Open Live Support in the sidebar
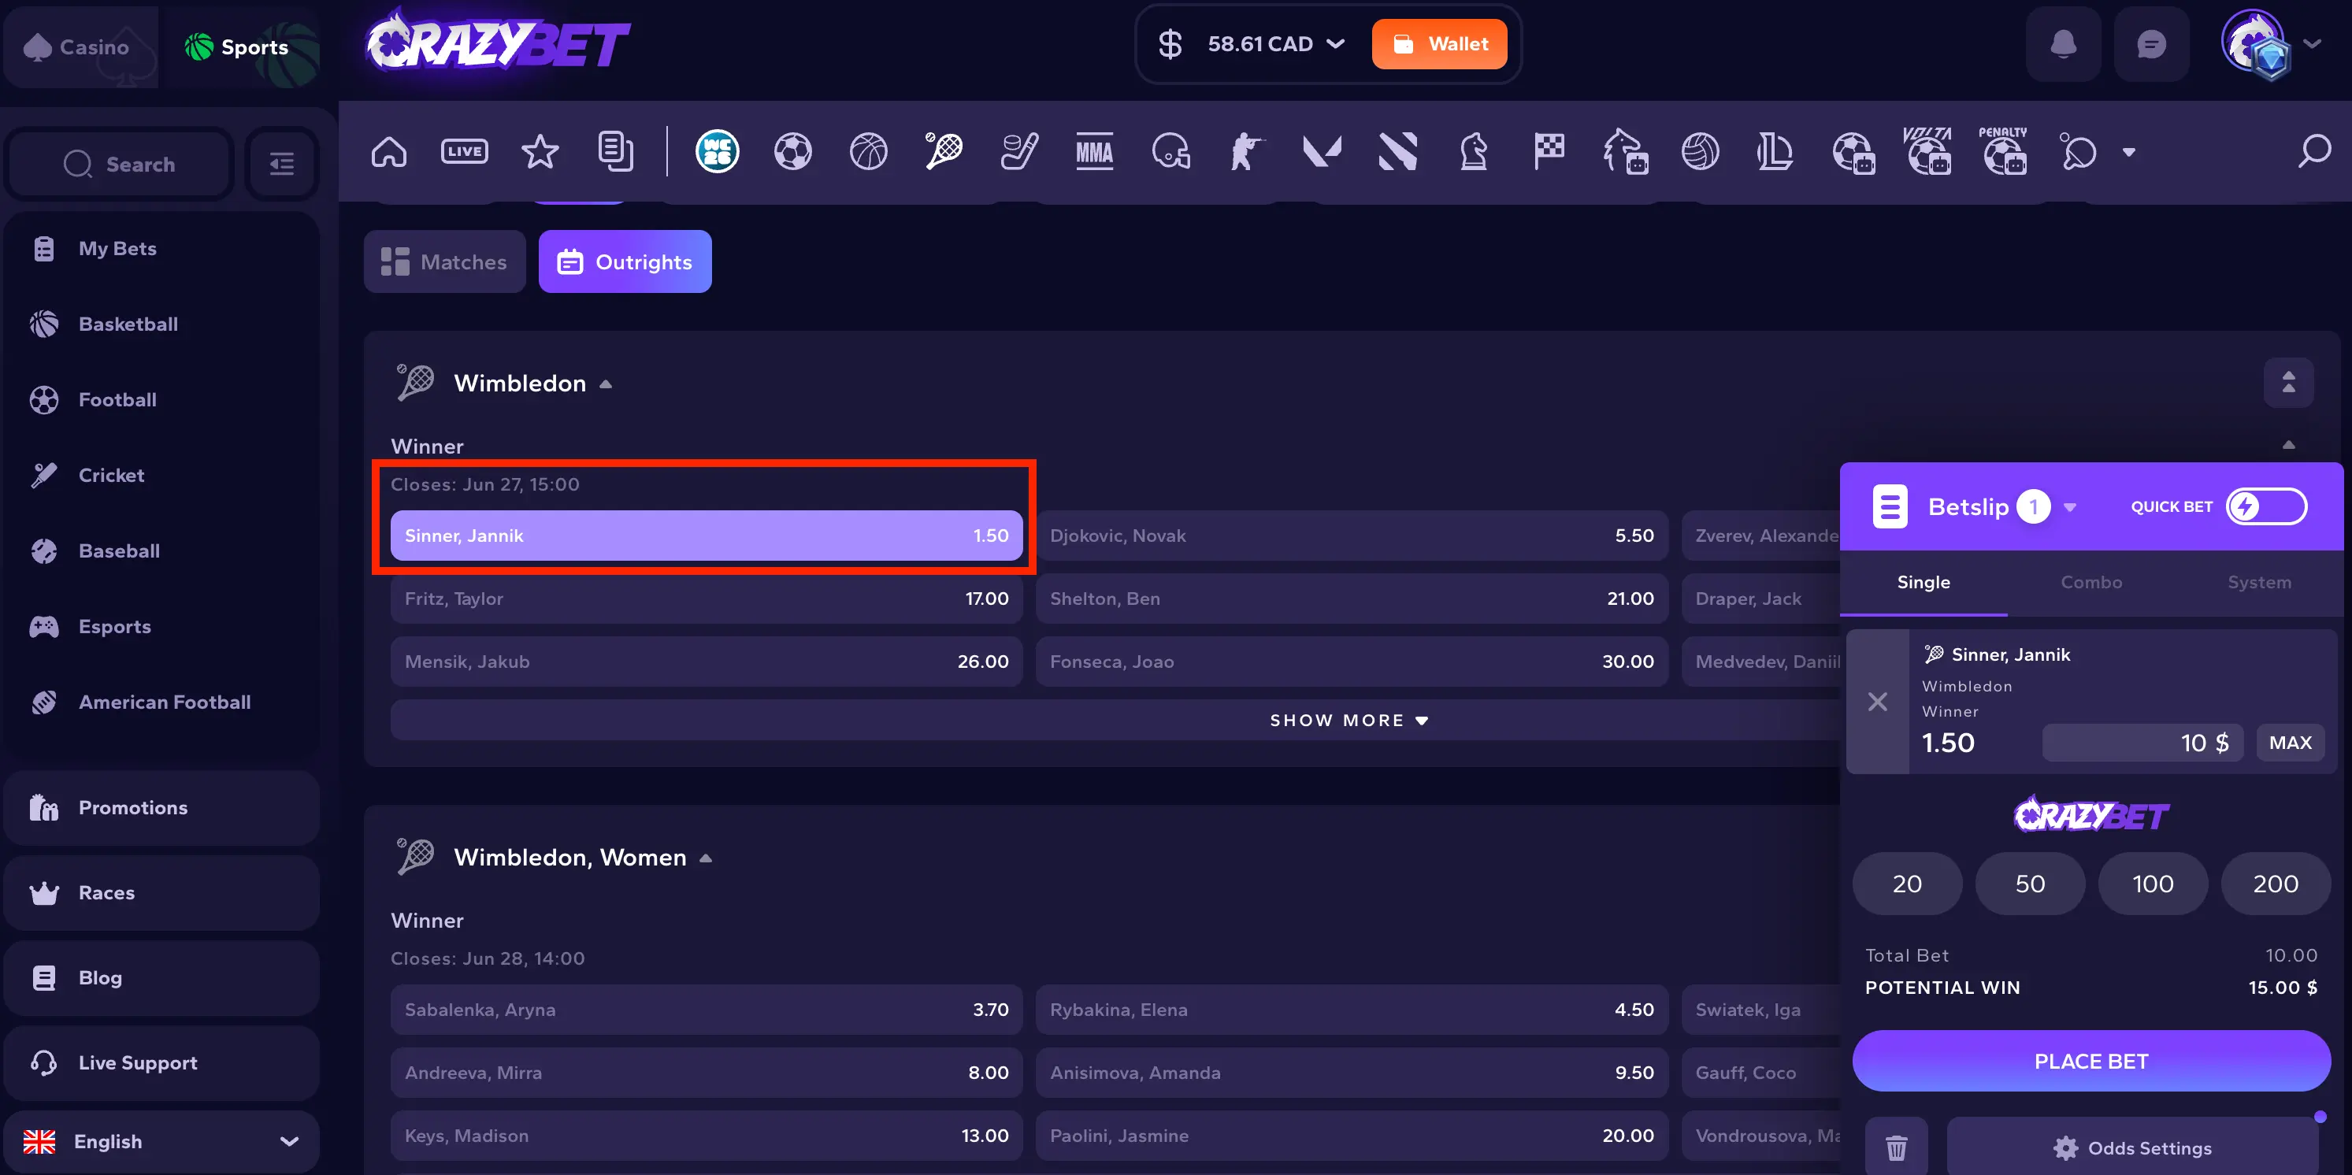The height and width of the screenshot is (1175, 2352). pyautogui.click(x=161, y=1062)
